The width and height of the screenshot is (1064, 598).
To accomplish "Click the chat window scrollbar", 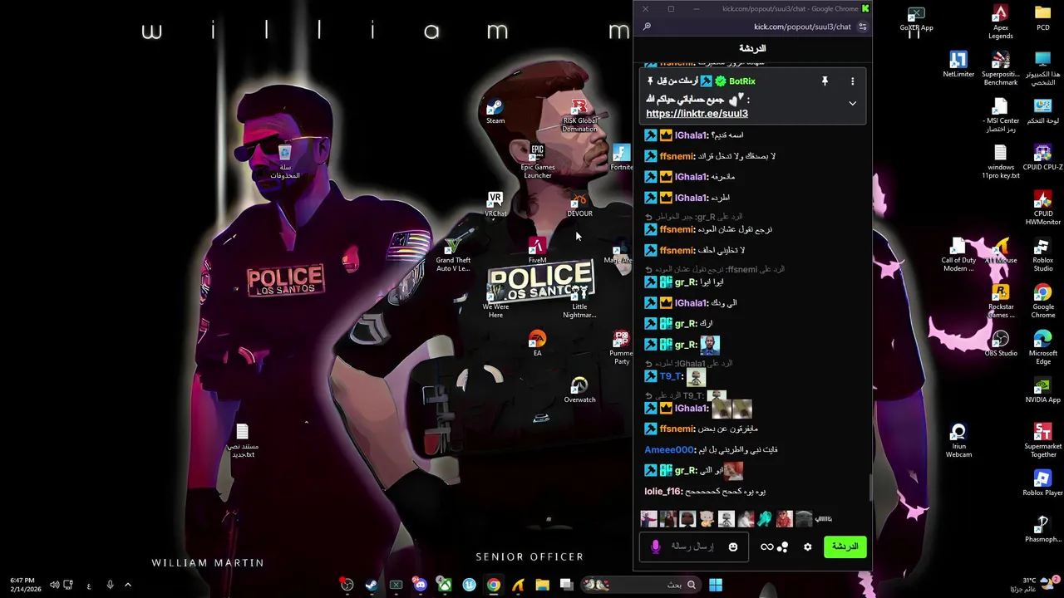I will click(869, 488).
